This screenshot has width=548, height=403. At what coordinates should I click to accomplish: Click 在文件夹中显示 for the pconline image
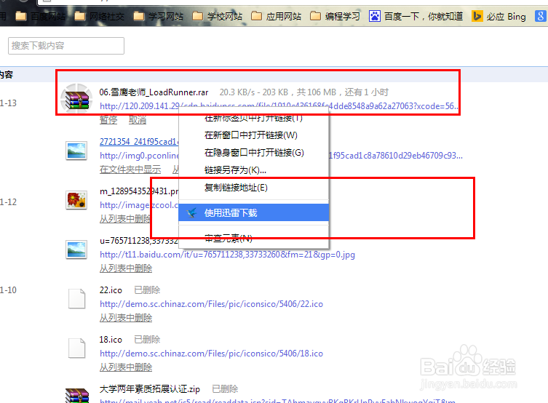coord(130,169)
